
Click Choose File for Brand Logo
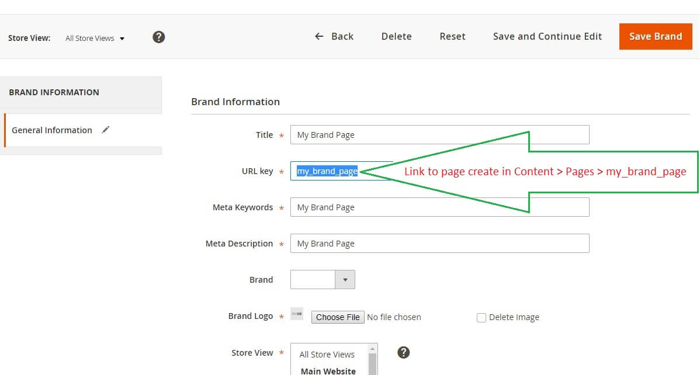(x=338, y=317)
